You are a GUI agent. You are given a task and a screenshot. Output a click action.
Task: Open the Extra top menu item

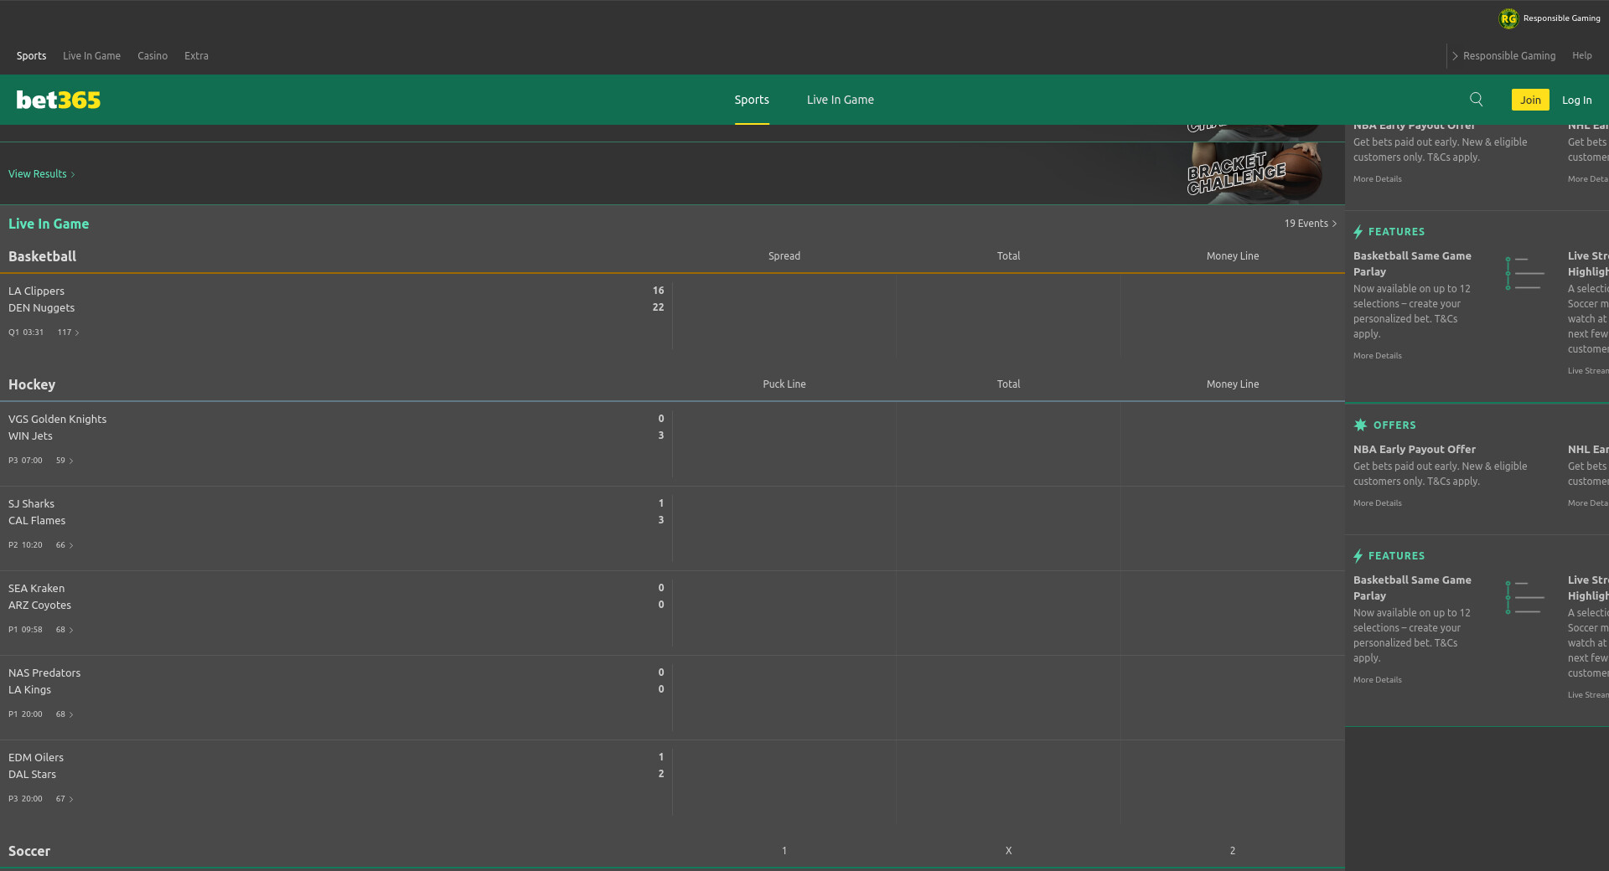(x=196, y=56)
